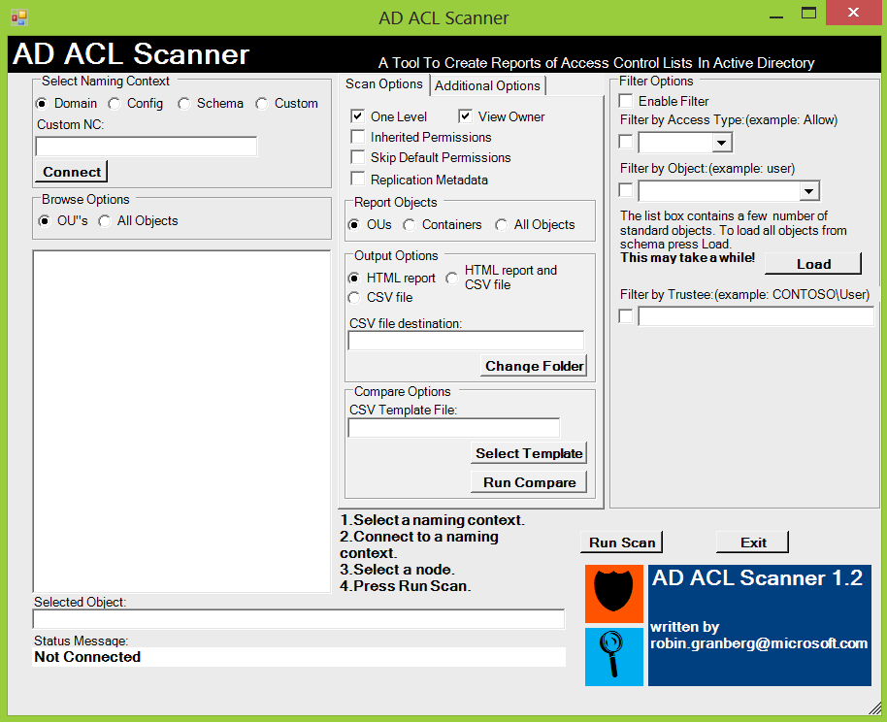Image resolution: width=887 pixels, height=723 pixels.
Task: Click the Select Template button
Action: click(x=529, y=454)
